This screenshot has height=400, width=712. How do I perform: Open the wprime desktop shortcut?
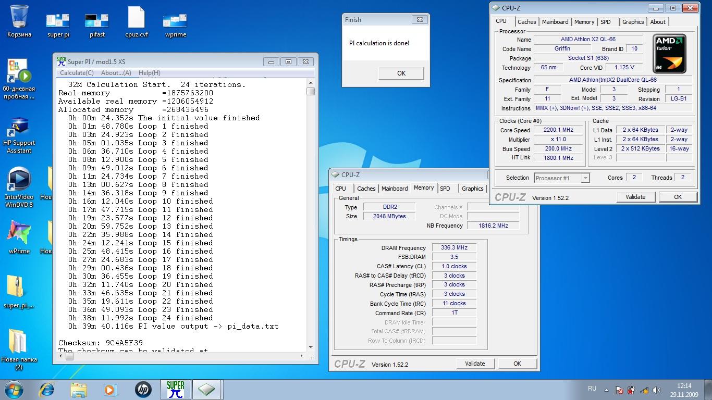coord(175,24)
